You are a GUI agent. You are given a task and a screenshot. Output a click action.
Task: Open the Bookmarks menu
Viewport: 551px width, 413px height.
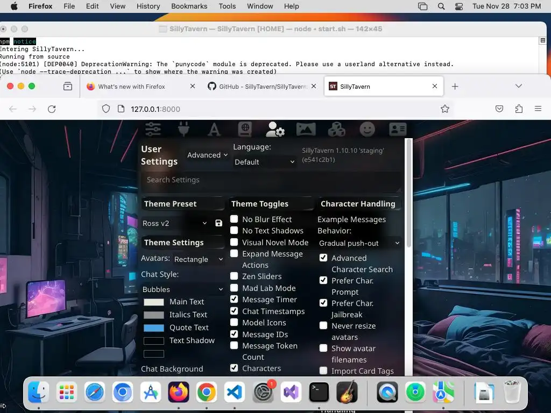[189, 6]
